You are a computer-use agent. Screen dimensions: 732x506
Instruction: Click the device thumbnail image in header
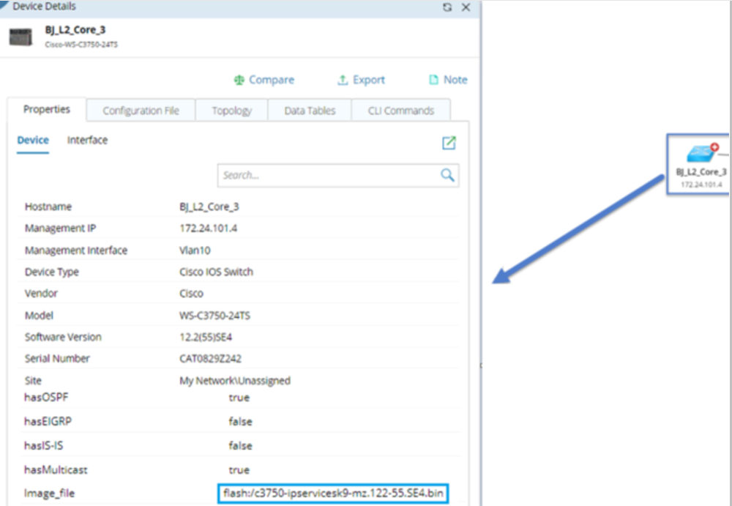[20, 37]
